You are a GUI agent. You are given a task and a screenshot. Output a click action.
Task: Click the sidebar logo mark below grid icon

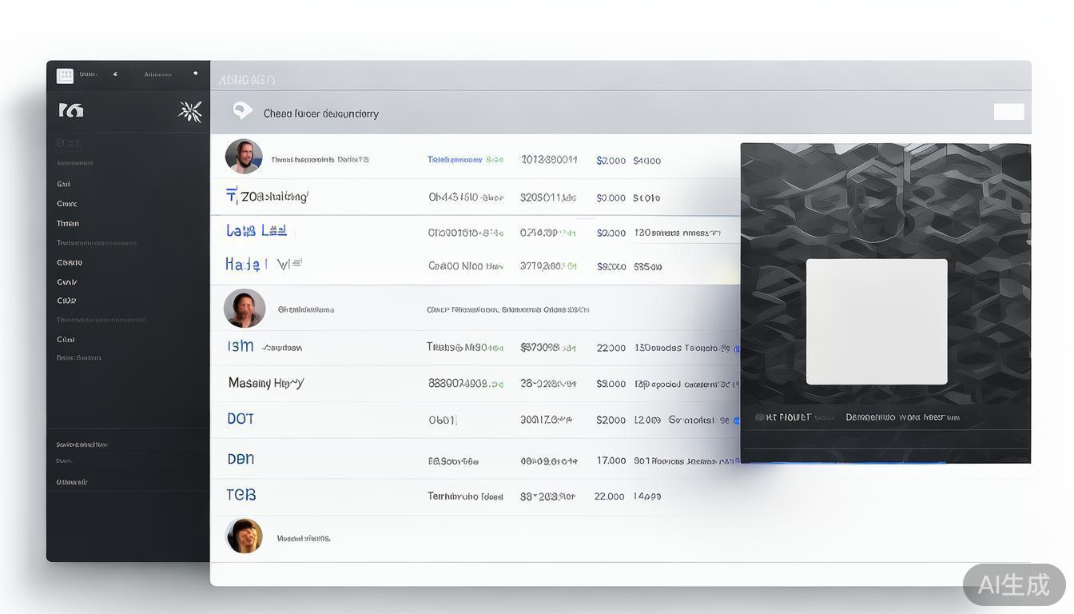tap(71, 110)
